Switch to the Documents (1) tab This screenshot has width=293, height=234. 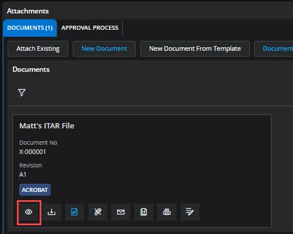pos(30,28)
